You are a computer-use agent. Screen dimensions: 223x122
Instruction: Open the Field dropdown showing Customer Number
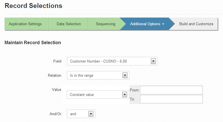(x=112, y=61)
